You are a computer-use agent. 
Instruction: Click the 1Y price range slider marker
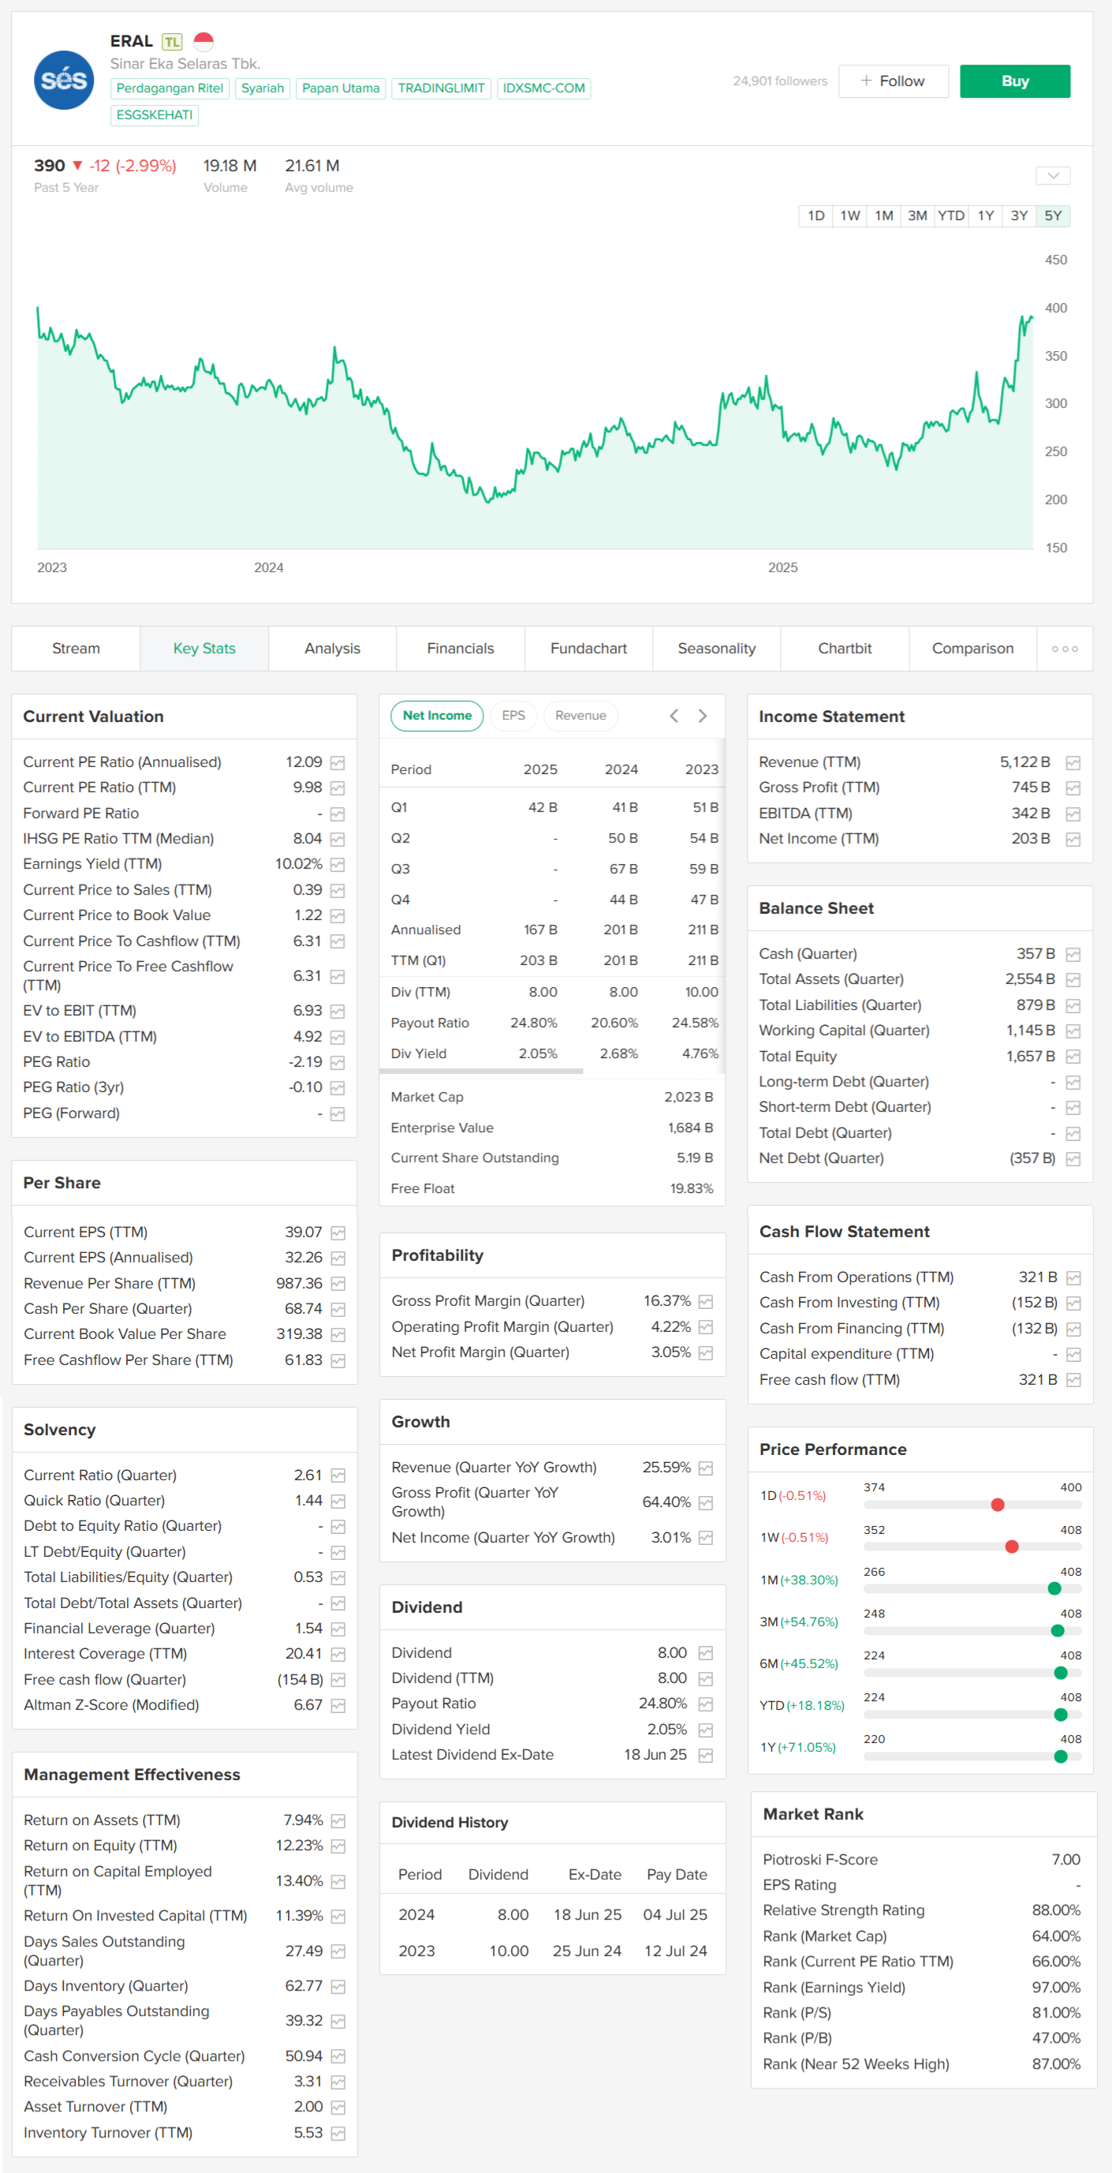(x=1061, y=1756)
